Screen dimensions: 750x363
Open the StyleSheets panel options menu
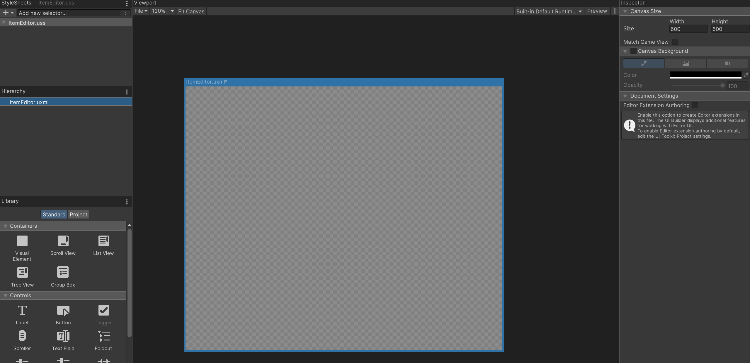coord(127,4)
